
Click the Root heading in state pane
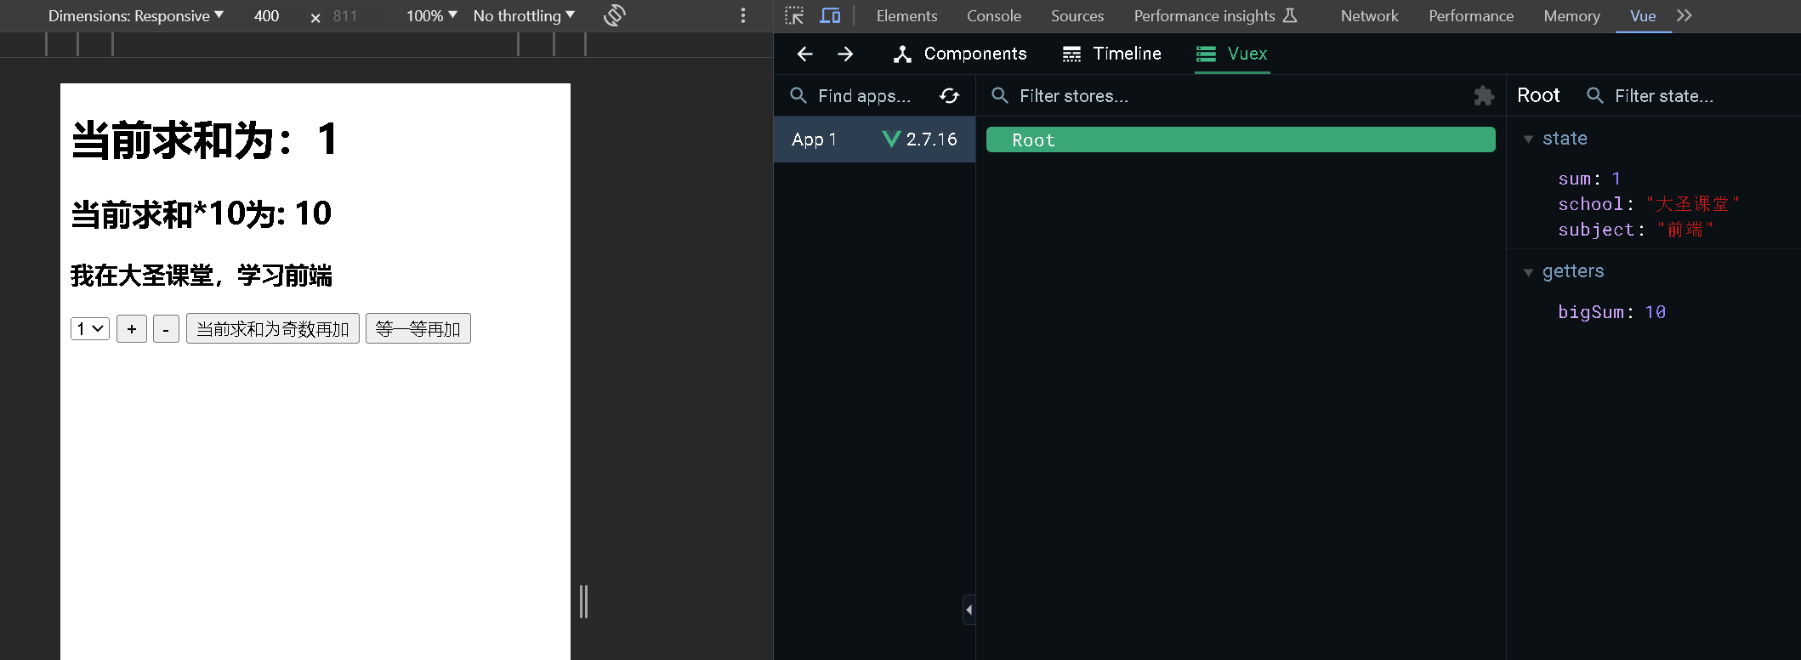coord(1538,95)
